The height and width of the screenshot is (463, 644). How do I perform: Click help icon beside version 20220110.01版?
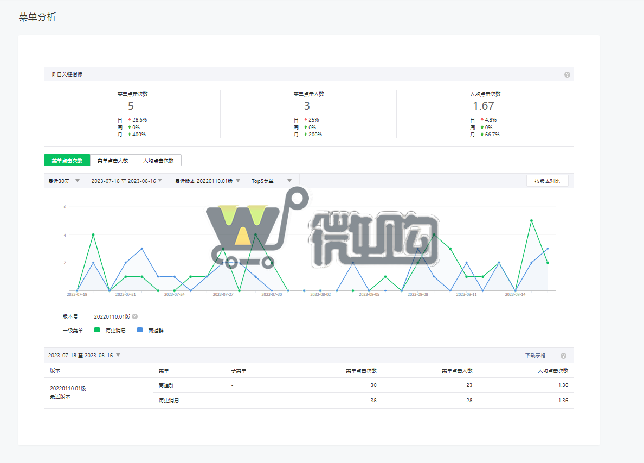[x=134, y=316]
